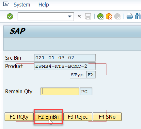
Task: Select the F3 Rejec button
Action: 78,117
